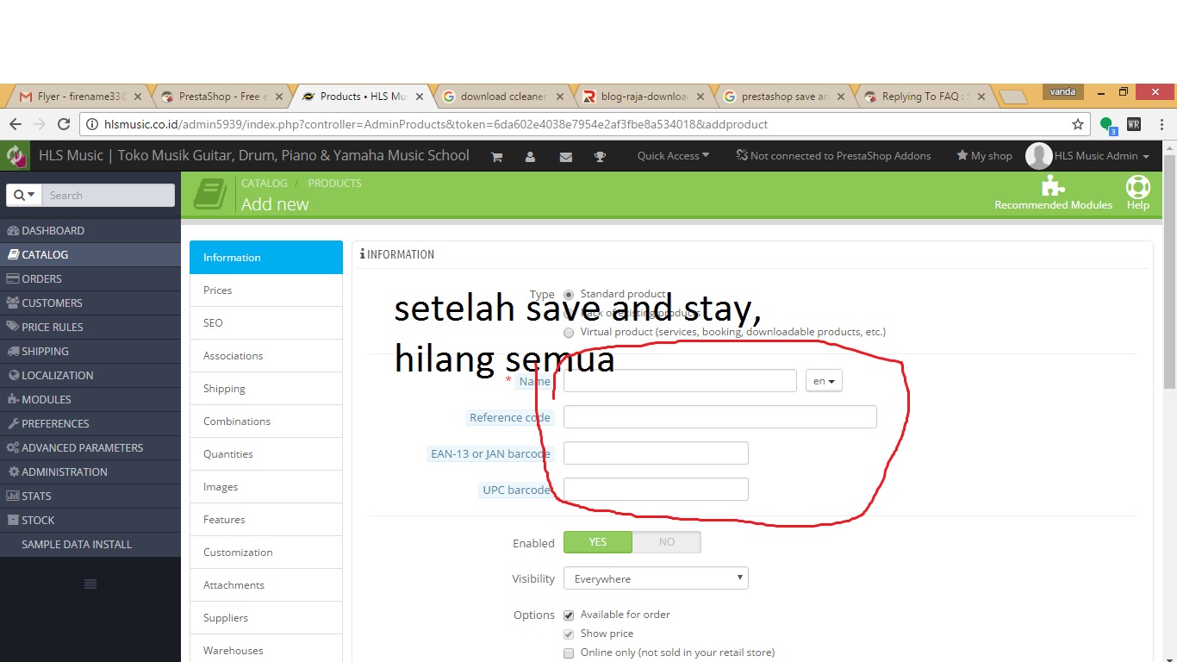Open the Images tab
The width and height of the screenshot is (1177, 662).
[266, 487]
